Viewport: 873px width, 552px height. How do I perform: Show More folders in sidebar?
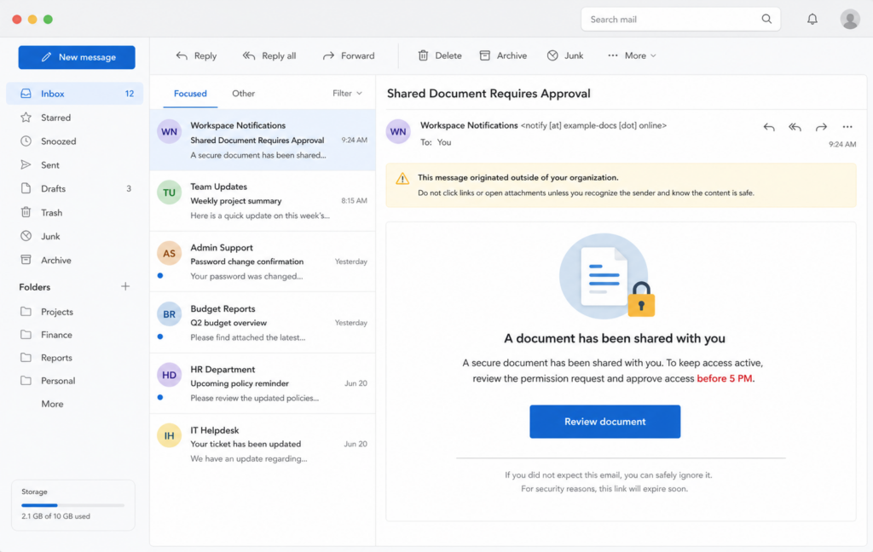tap(52, 404)
